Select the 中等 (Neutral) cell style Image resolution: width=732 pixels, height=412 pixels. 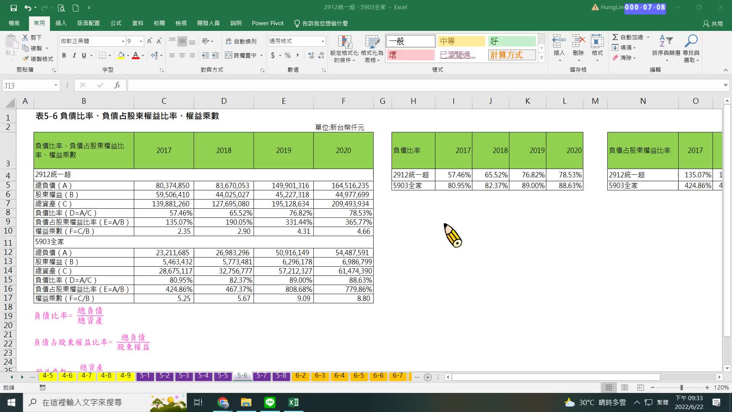[461, 41]
